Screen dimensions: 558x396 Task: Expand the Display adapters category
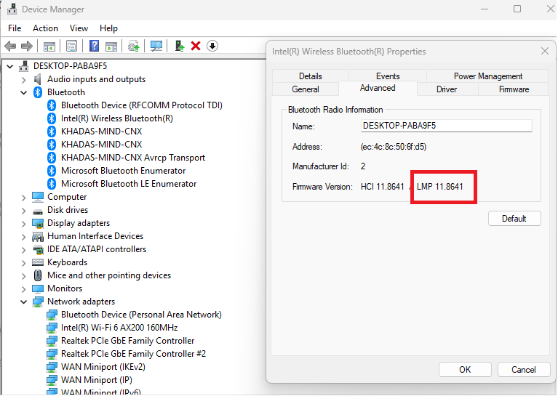[x=23, y=223]
